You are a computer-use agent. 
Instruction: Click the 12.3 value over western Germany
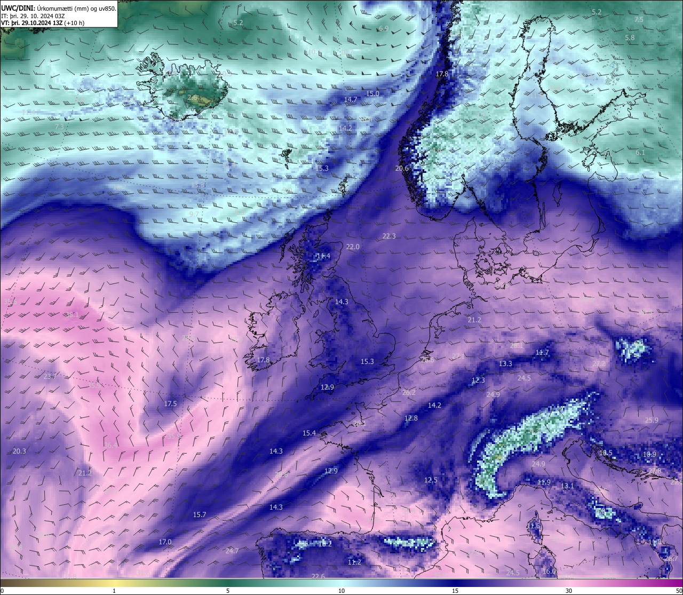click(x=478, y=380)
